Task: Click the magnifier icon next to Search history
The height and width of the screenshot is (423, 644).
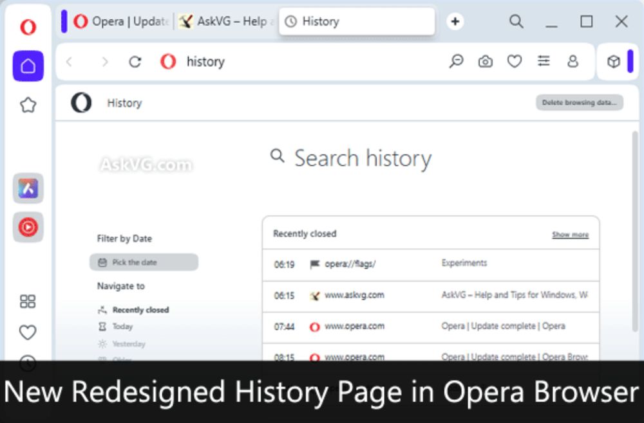Action: pyautogui.click(x=277, y=156)
